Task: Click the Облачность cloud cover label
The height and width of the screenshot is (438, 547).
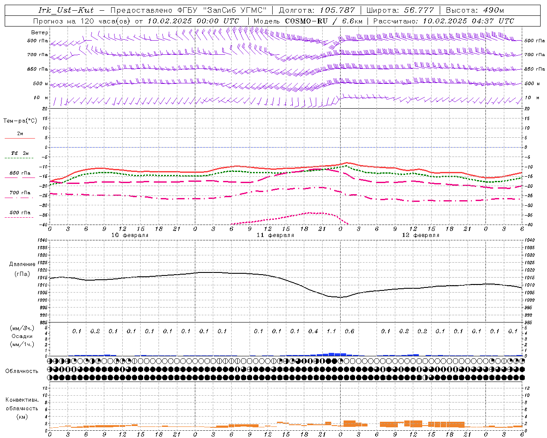Action: (22, 371)
